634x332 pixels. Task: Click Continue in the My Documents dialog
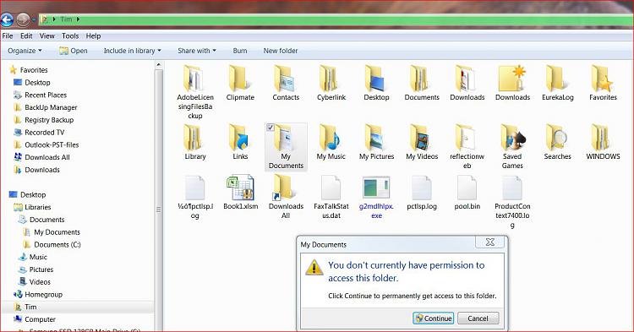[x=434, y=318]
